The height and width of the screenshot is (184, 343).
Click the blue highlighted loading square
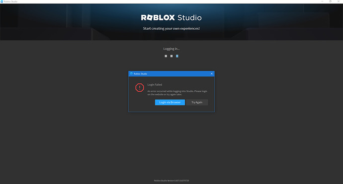(x=177, y=56)
